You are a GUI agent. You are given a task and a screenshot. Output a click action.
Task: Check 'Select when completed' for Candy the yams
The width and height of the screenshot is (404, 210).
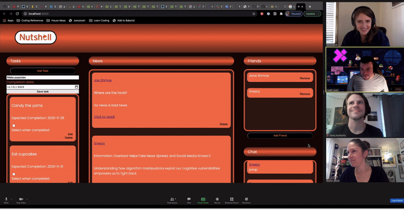14,126
